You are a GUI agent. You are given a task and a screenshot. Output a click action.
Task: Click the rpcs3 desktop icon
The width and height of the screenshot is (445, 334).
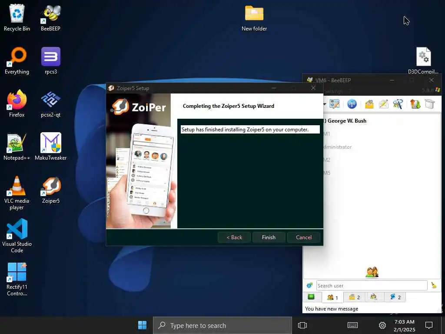click(x=50, y=61)
